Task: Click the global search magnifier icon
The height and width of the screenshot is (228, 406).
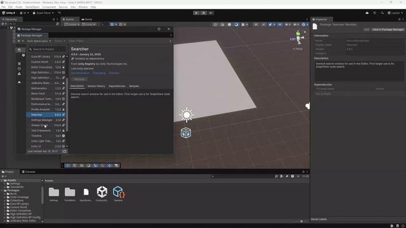Action: click(382, 13)
